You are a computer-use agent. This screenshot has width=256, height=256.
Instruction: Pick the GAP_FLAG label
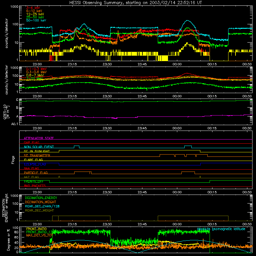(x=31, y=142)
